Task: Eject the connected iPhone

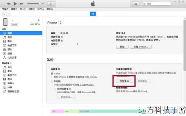Action: coord(39,20)
